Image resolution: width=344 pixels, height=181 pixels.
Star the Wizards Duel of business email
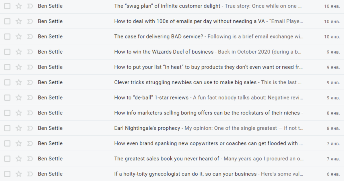(x=19, y=52)
